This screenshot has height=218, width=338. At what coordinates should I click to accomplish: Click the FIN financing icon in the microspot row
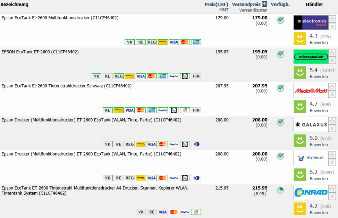[196, 76]
